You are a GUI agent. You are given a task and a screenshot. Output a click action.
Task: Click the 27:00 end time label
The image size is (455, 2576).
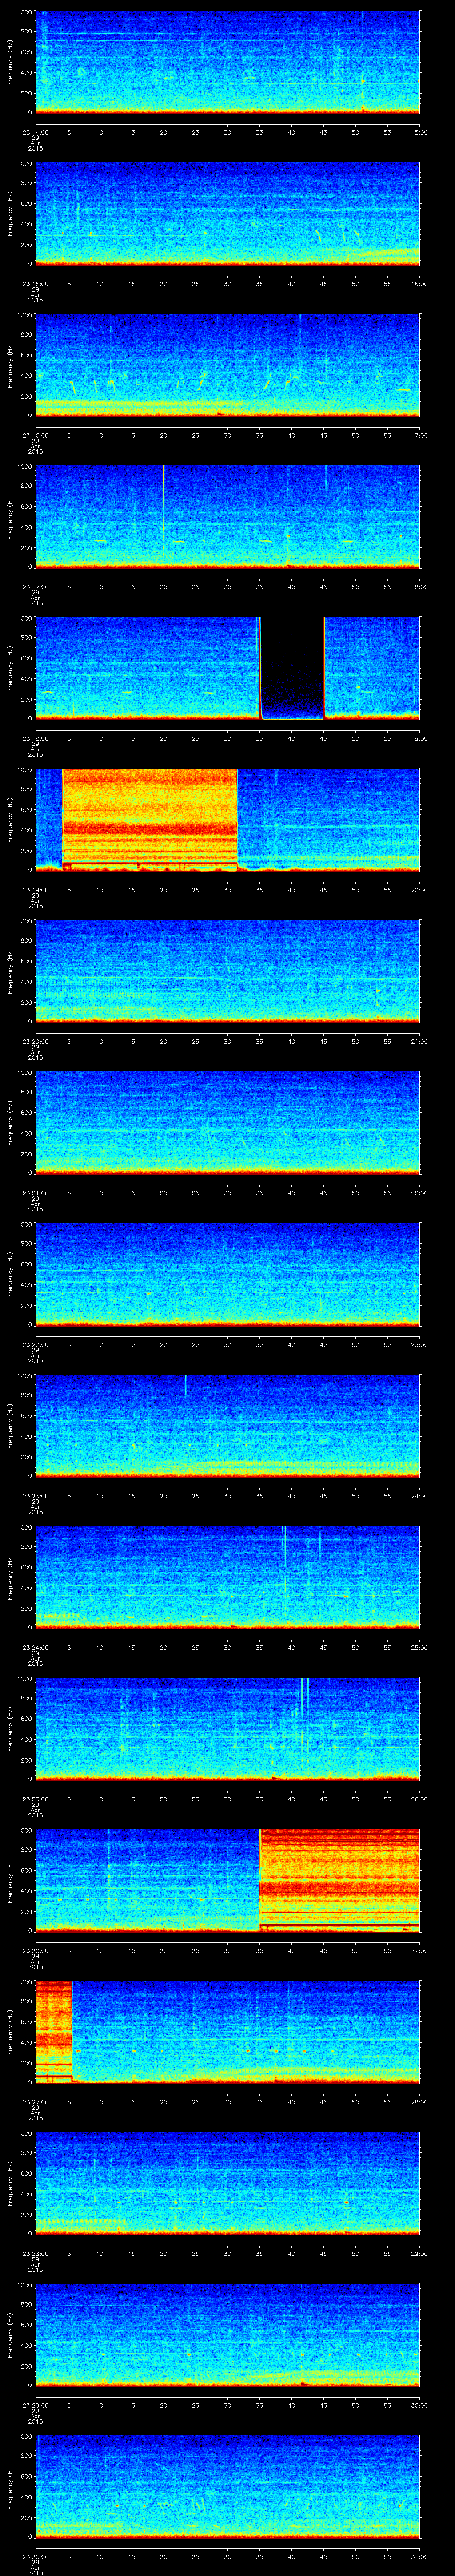click(420, 1950)
